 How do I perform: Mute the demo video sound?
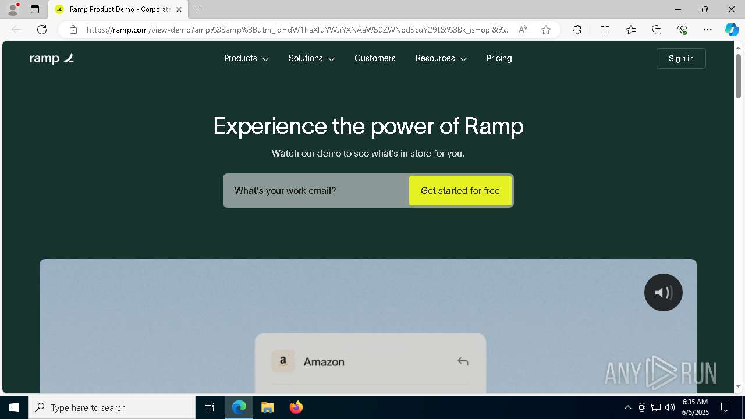pos(664,292)
